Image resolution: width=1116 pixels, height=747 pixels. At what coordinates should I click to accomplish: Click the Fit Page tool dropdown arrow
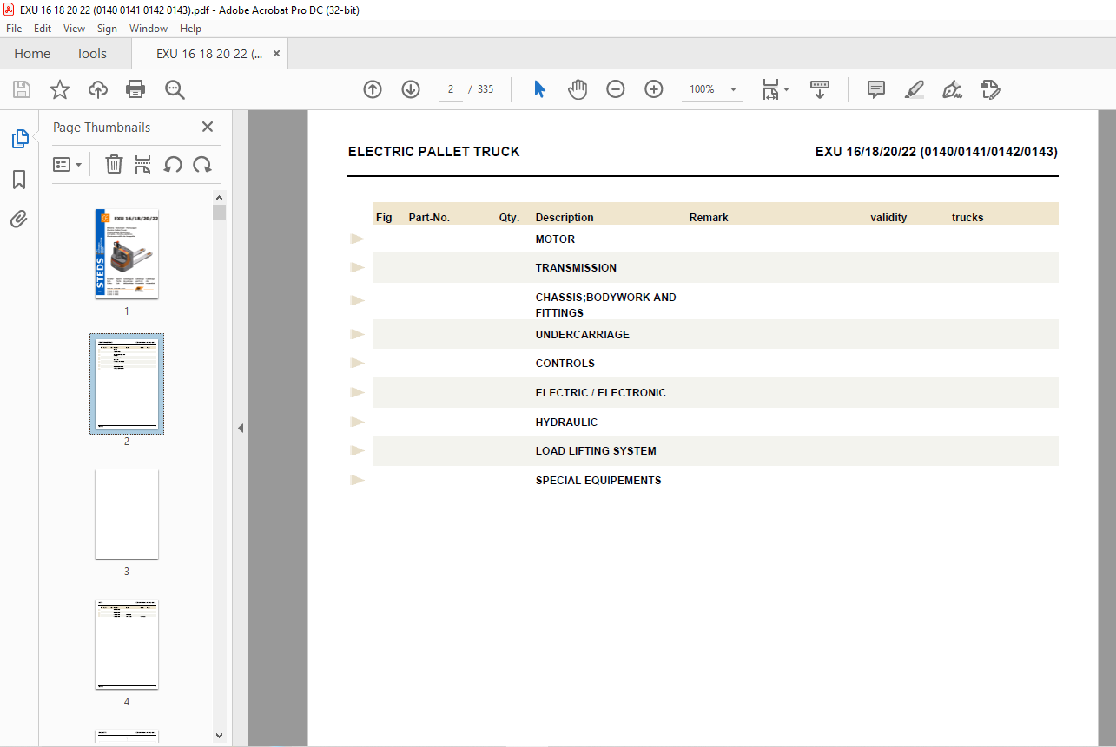click(x=786, y=89)
